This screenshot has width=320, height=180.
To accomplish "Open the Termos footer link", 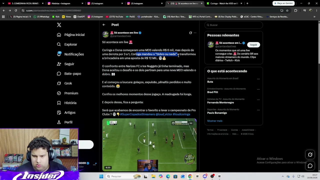I will [210, 130].
